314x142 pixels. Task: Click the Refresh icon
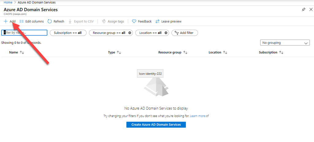coord(50,21)
